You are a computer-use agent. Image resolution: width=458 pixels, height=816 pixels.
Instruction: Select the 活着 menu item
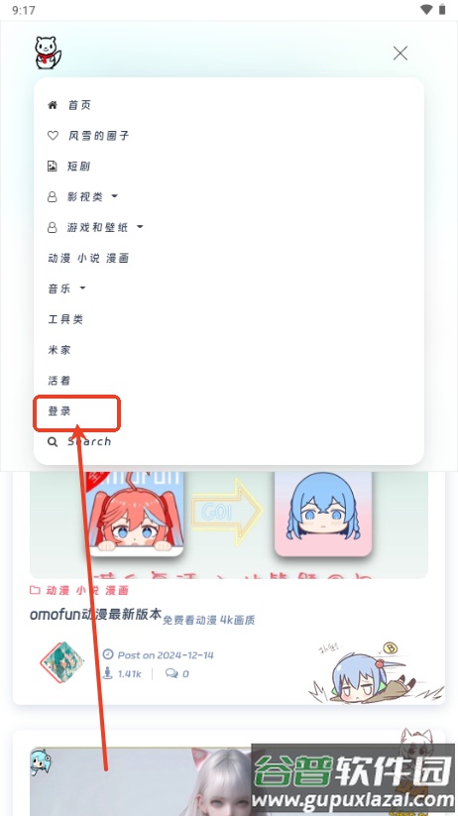coord(59,381)
